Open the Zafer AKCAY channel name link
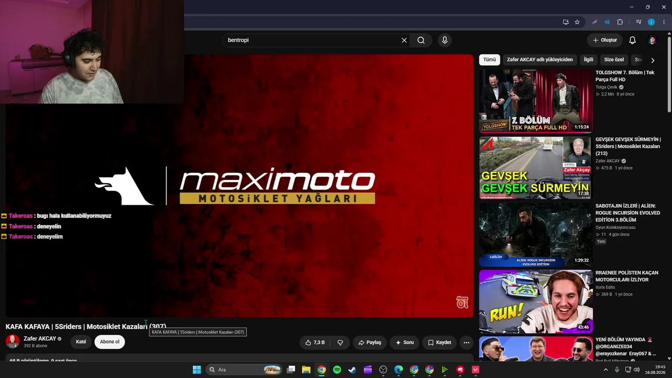This screenshot has width=672, height=378. point(40,339)
